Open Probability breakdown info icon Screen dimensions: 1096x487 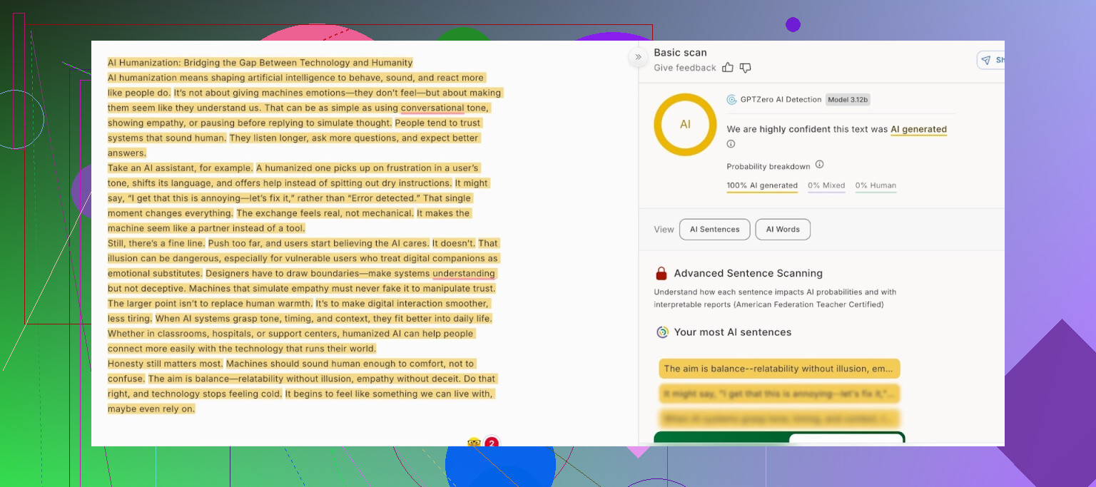pyautogui.click(x=819, y=165)
